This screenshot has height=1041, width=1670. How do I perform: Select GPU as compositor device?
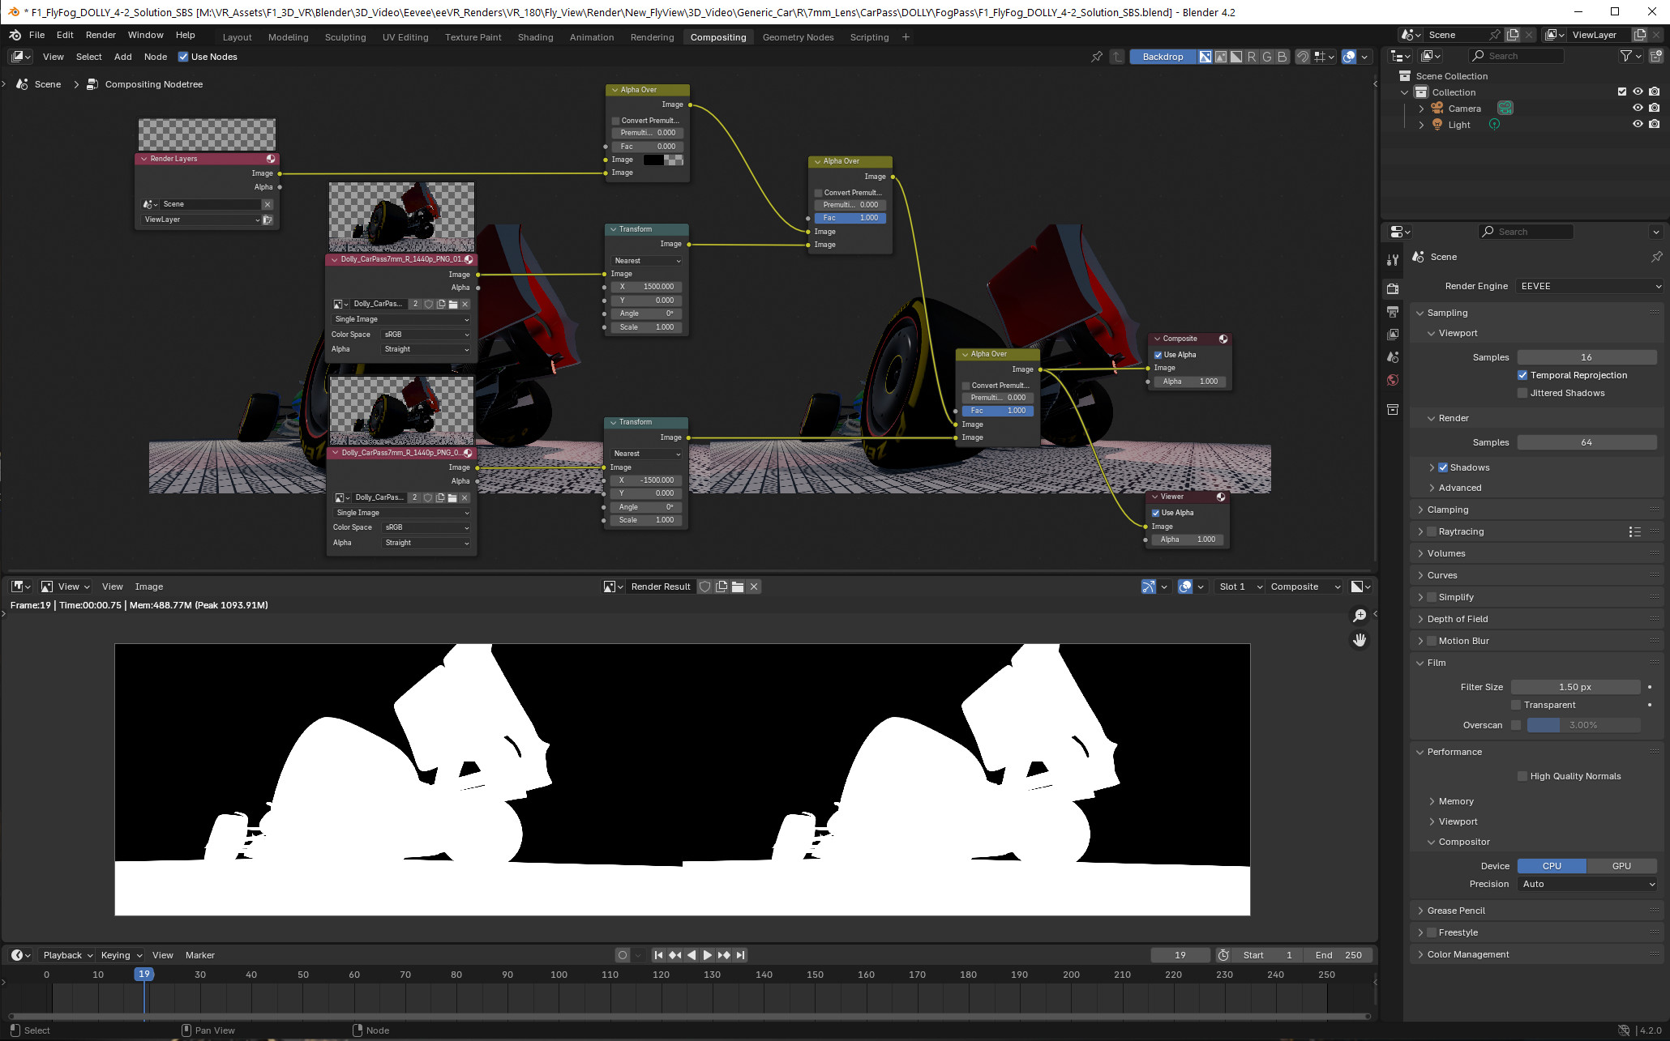[x=1621, y=866]
